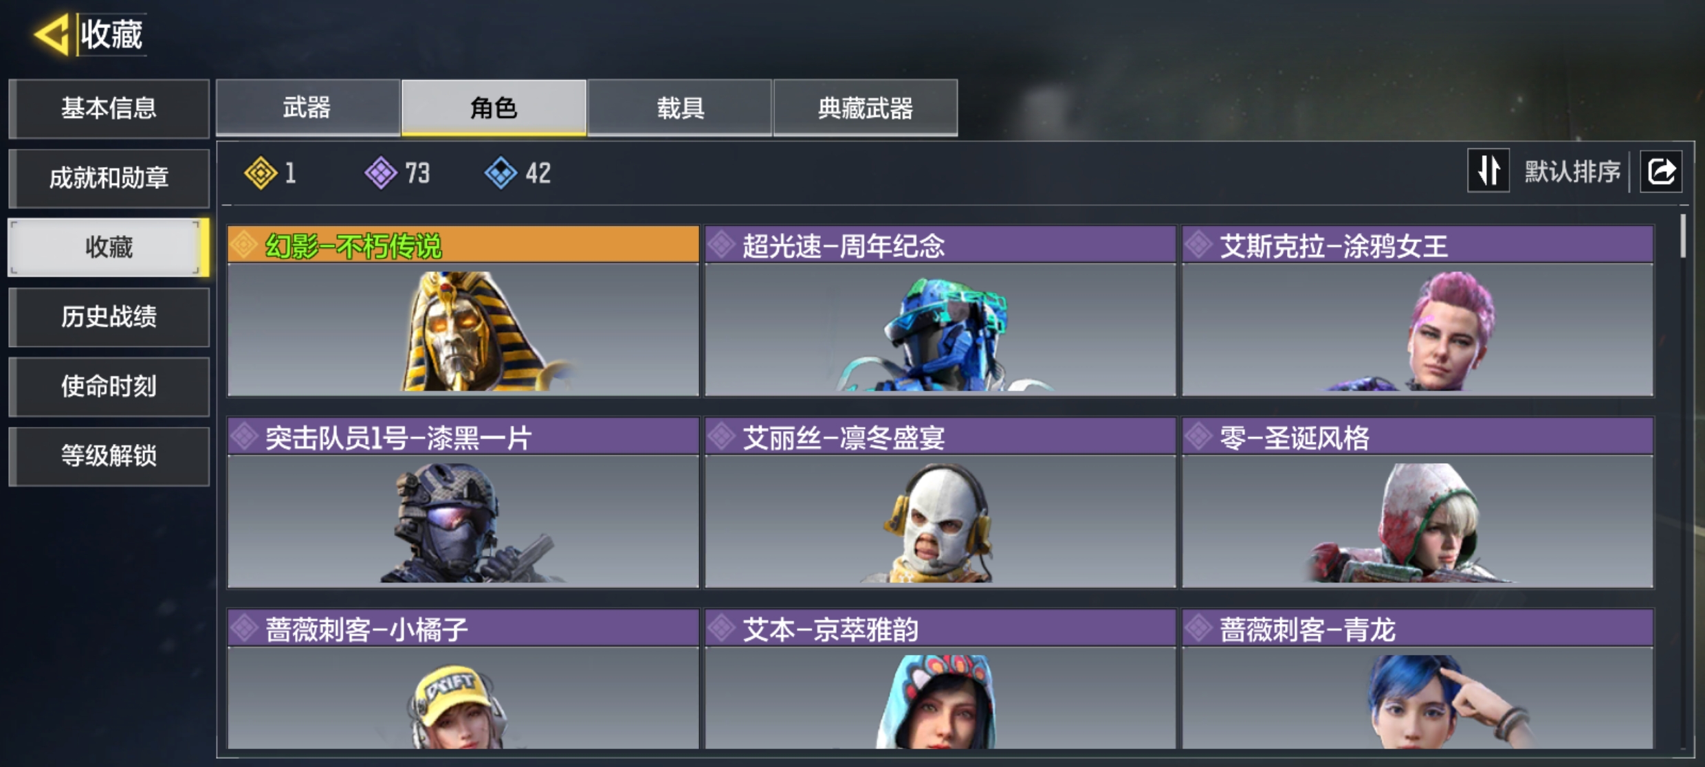
Task: Switch to the 载具 tab
Action: [680, 108]
